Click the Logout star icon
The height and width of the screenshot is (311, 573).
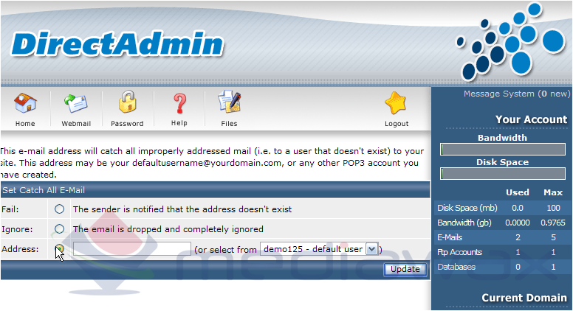[x=396, y=103]
